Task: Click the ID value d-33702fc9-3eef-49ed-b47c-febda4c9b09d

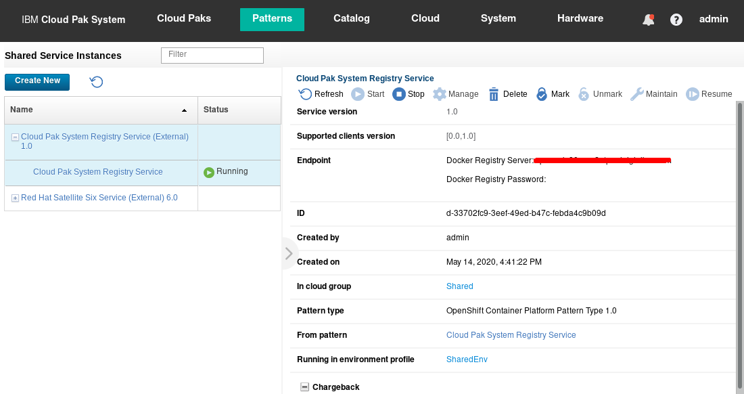Action: 526,213
